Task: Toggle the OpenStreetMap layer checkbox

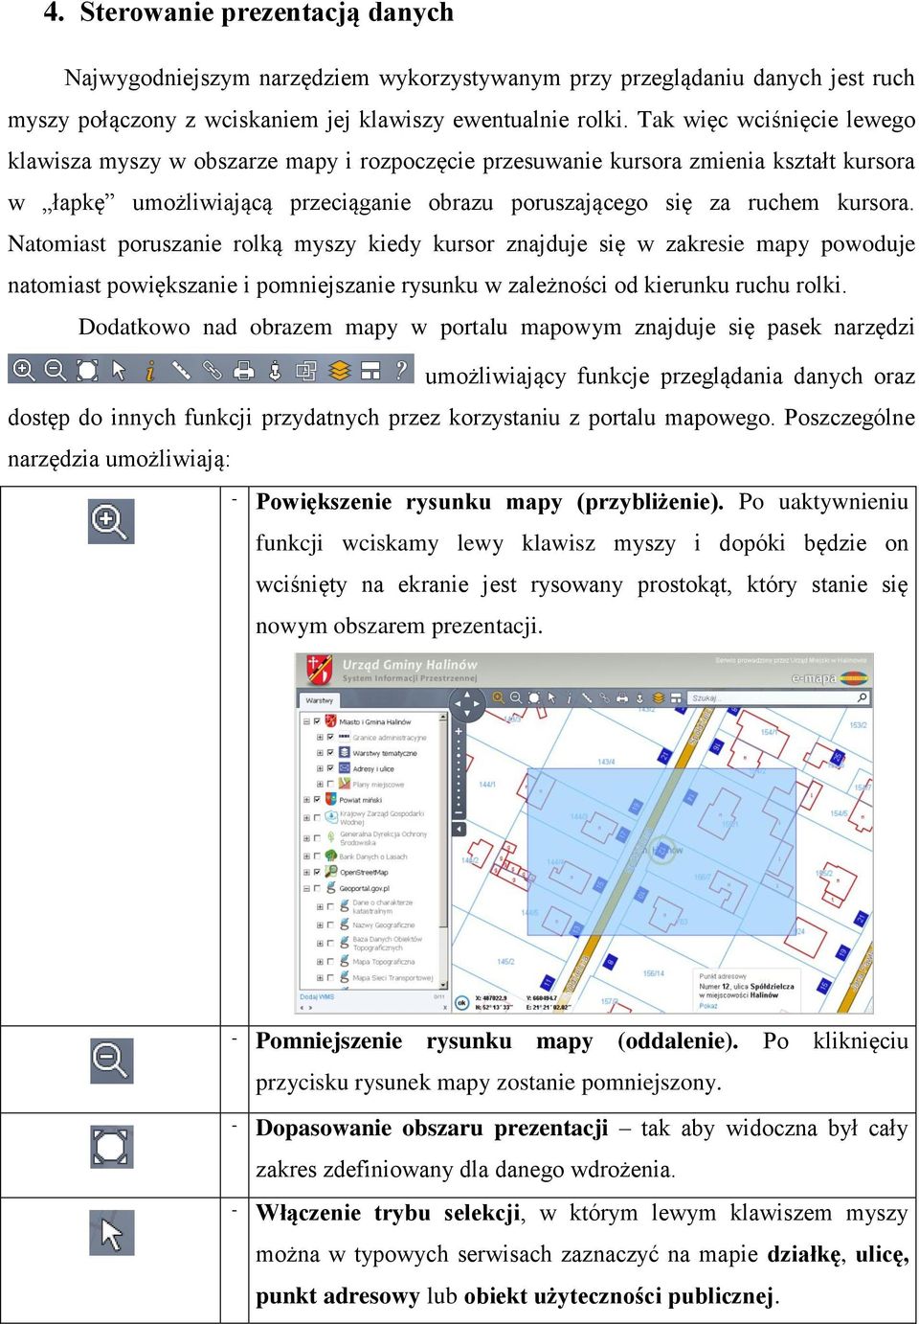Action: pos(317,872)
